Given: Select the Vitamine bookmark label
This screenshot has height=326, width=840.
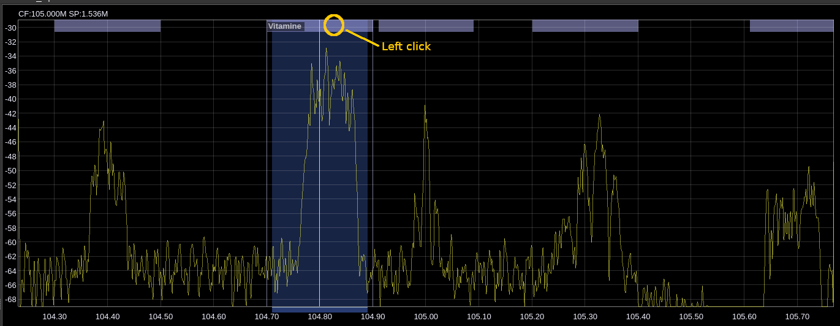Looking at the screenshot, I should coord(285,26).
